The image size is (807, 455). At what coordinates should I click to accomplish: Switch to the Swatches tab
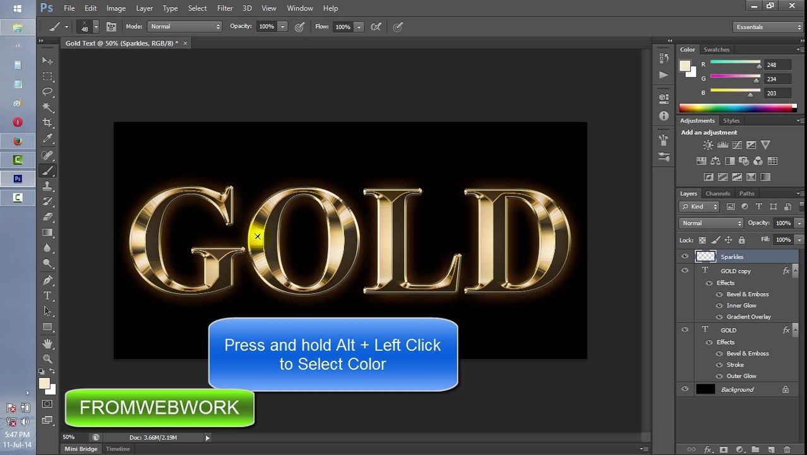[716, 49]
